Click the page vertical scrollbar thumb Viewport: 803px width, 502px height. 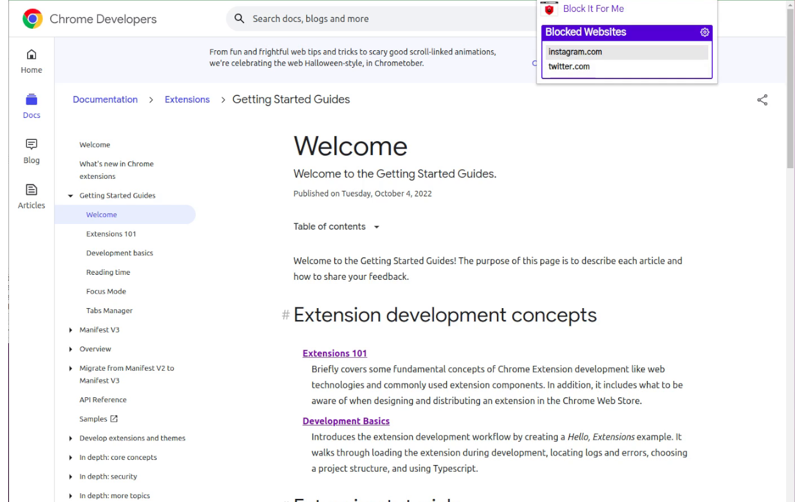[790, 88]
